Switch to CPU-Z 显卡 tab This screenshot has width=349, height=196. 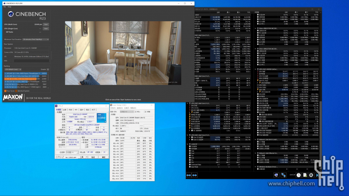pos(82,110)
